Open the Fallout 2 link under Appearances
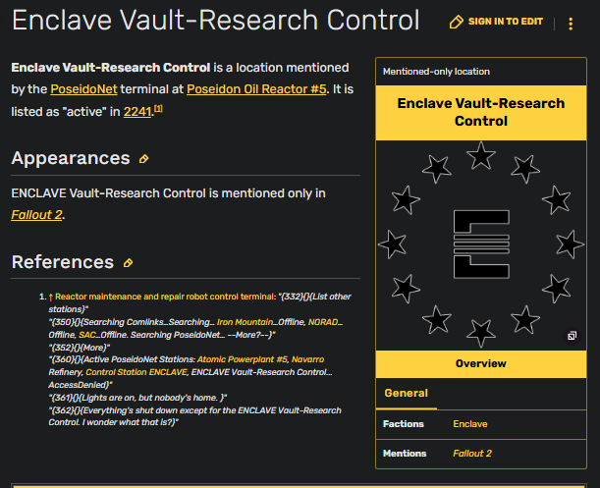Image resolution: width=600 pixels, height=488 pixels. 36,215
